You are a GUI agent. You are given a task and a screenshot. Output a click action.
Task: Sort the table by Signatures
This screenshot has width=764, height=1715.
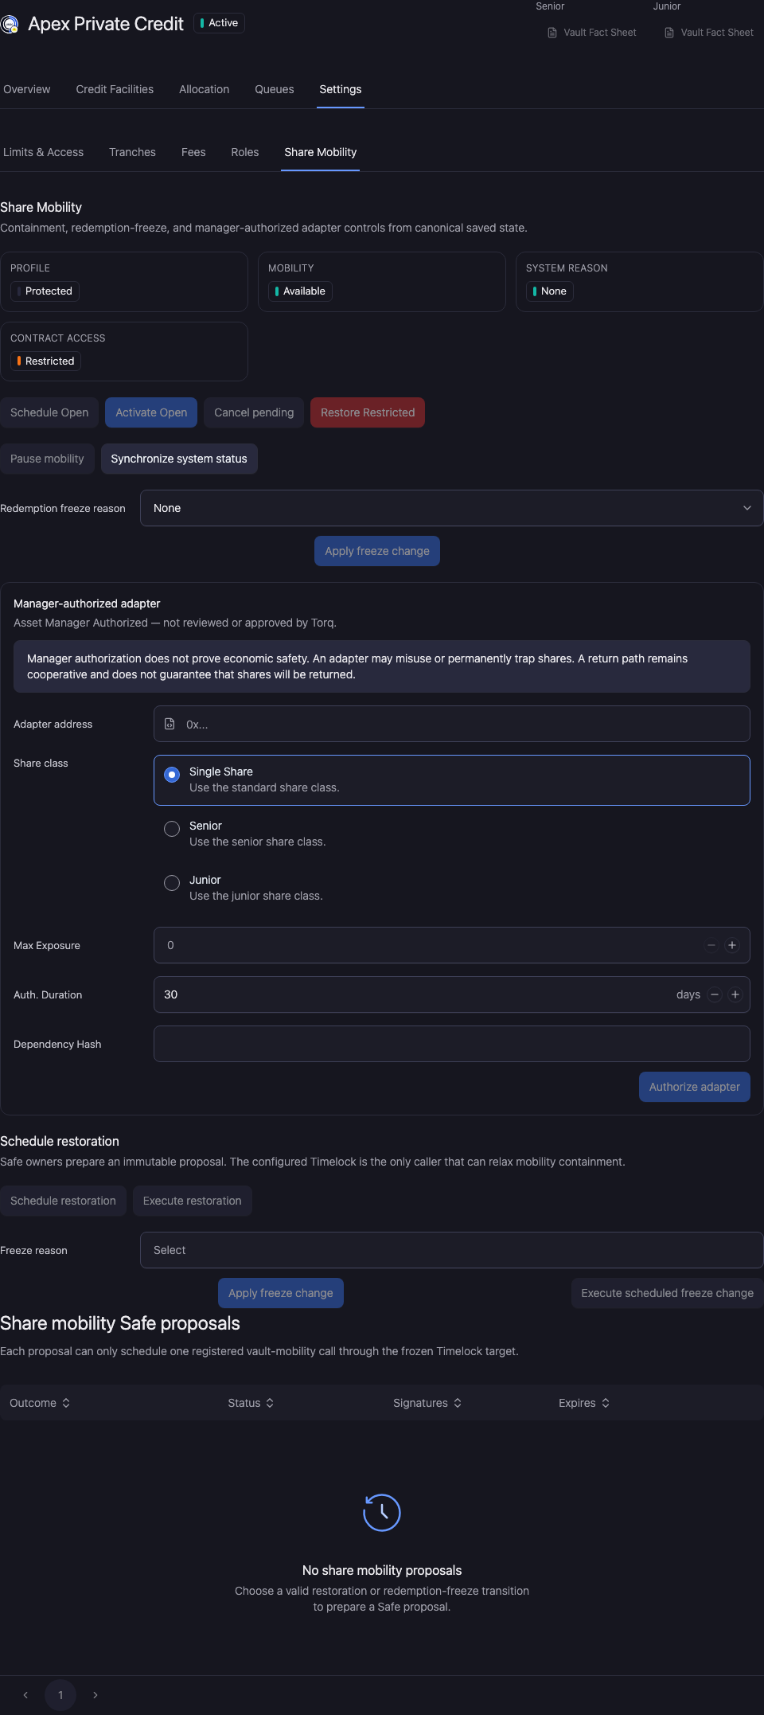pos(427,1403)
